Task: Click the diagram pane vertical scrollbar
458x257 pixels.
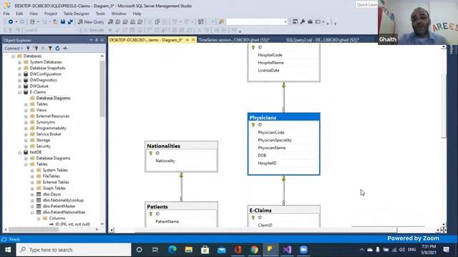Action: (x=444, y=106)
